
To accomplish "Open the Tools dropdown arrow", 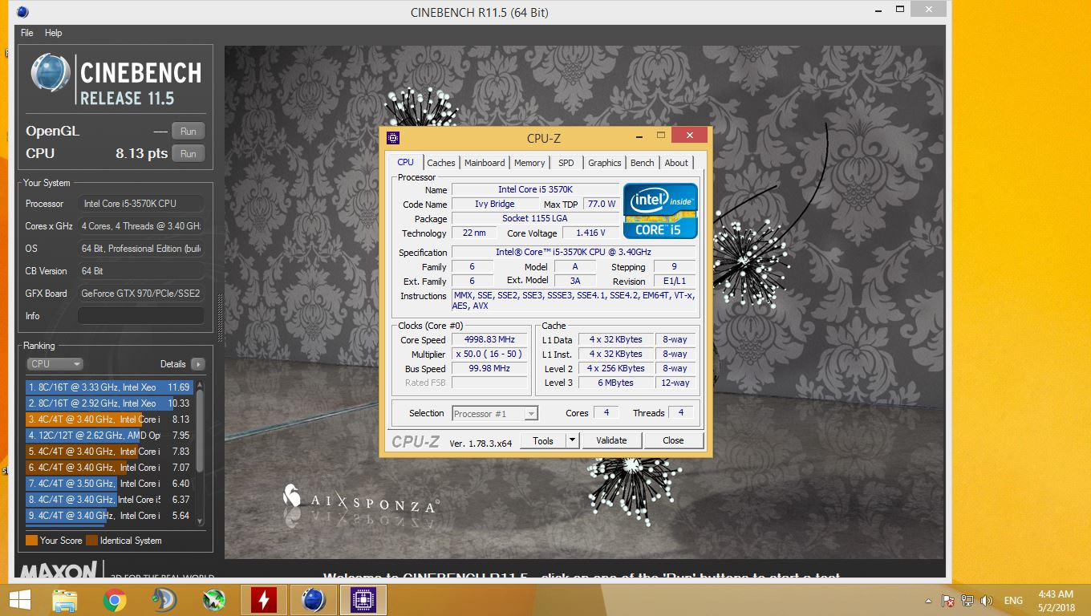I will coord(572,440).
